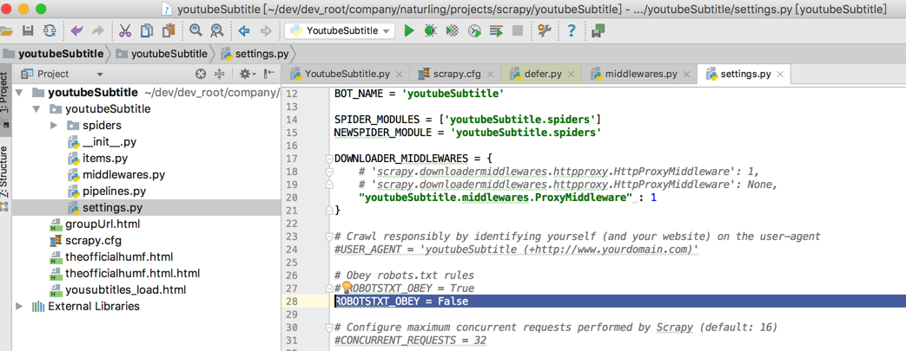Open Help with the question mark
Screen dimensions: 906x351
coord(572,31)
